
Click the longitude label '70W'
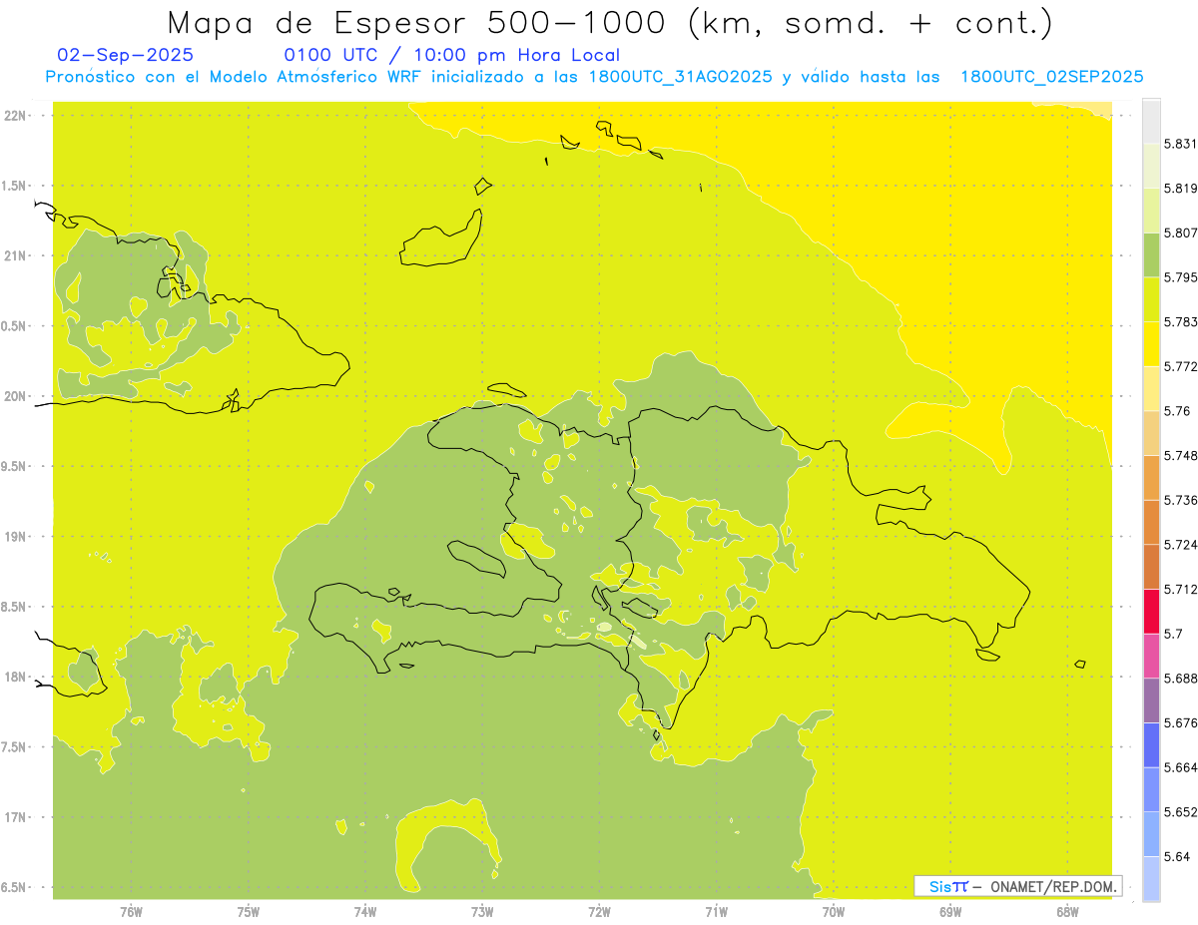[x=834, y=912]
